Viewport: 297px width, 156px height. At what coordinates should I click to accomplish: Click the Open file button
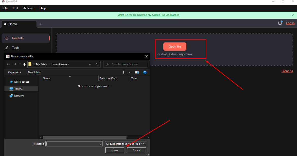pos(175,47)
